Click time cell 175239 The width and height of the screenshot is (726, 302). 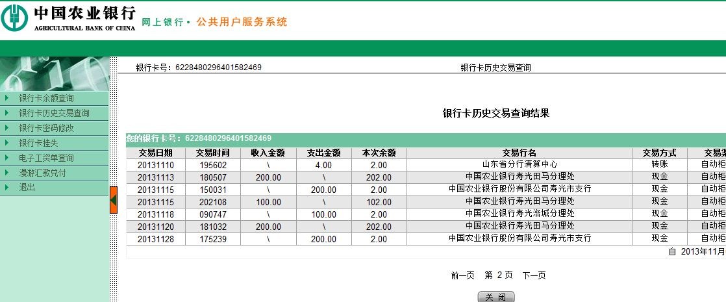pyautogui.click(x=212, y=239)
